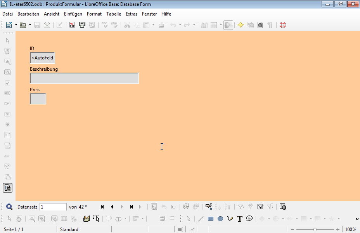Open the Bearbeiten menu
This screenshot has height=233, width=360.
click(28, 14)
